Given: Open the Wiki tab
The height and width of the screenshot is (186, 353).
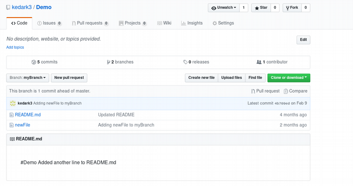Looking at the screenshot, I should point(164,23).
